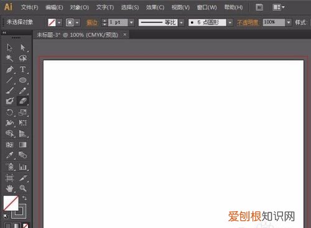Collapse the tools panel double-arrow

[x=4, y=32]
